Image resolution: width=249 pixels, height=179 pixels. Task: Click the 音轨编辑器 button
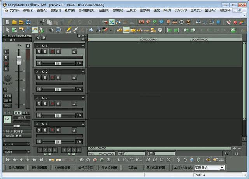pos(16,168)
